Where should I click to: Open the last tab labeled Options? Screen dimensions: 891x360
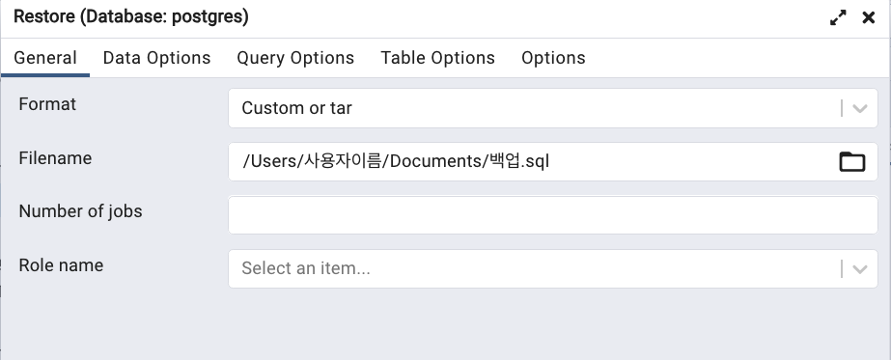coord(553,58)
